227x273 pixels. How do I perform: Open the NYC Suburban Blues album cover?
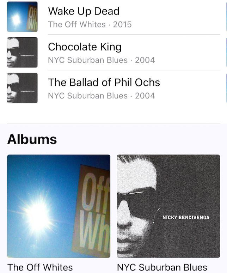pyautogui.click(x=168, y=206)
